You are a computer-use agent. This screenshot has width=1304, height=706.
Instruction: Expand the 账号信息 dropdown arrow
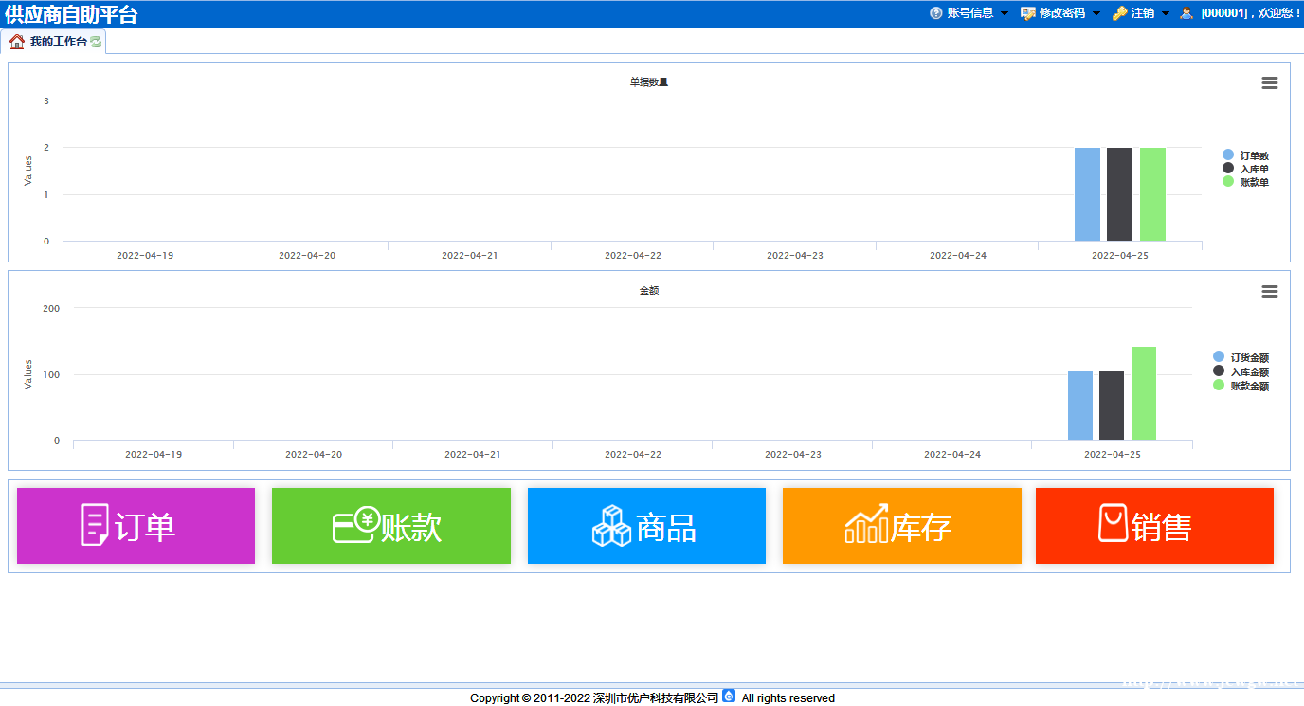1005,13
